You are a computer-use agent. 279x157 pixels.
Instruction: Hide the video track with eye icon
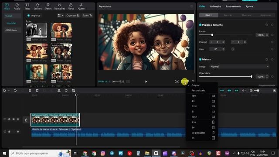[x=14, y=119]
